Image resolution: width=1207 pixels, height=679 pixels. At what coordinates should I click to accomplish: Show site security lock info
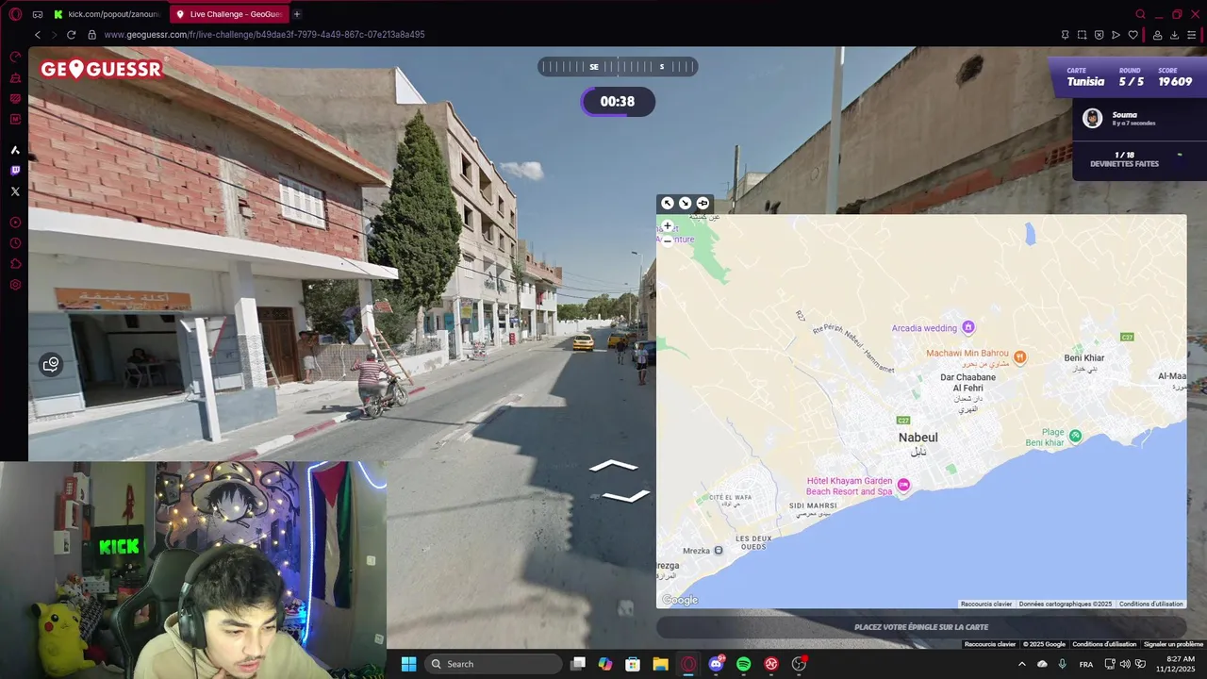click(x=91, y=35)
